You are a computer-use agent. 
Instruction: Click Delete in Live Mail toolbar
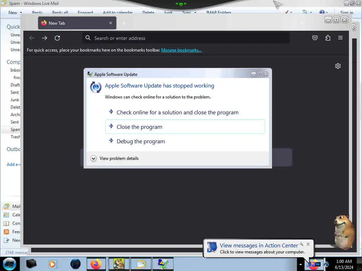click(x=148, y=13)
